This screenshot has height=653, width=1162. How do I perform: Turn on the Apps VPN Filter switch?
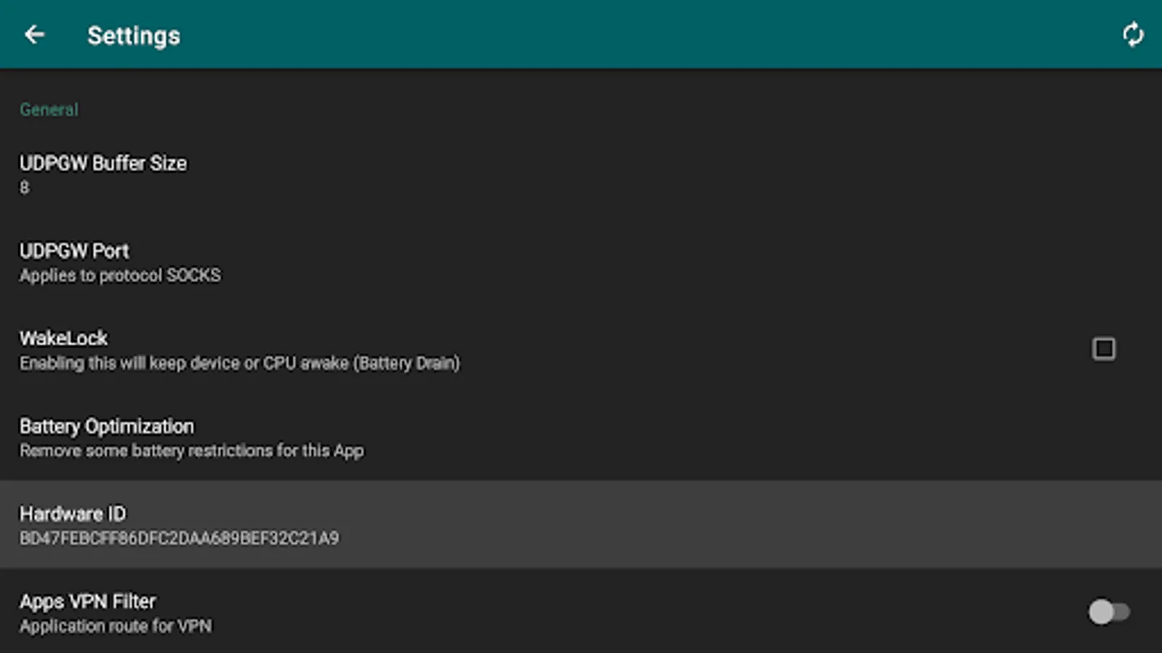[x=1109, y=612]
